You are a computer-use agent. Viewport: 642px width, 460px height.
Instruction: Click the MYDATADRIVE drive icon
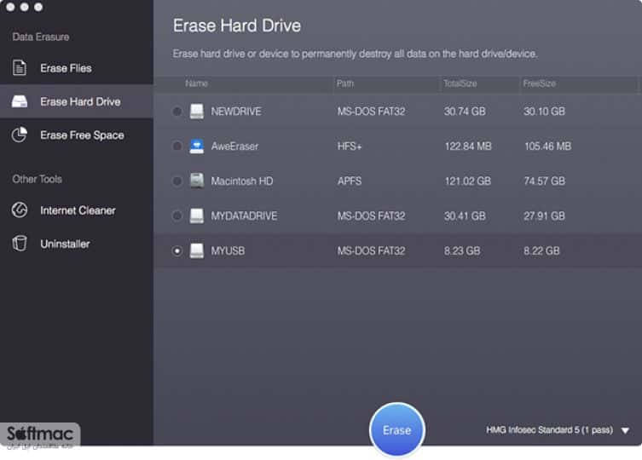point(197,216)
